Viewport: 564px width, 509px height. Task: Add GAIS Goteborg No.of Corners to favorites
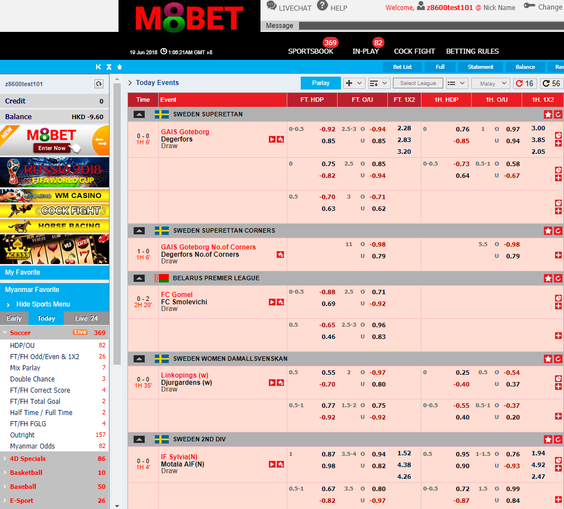281,254
